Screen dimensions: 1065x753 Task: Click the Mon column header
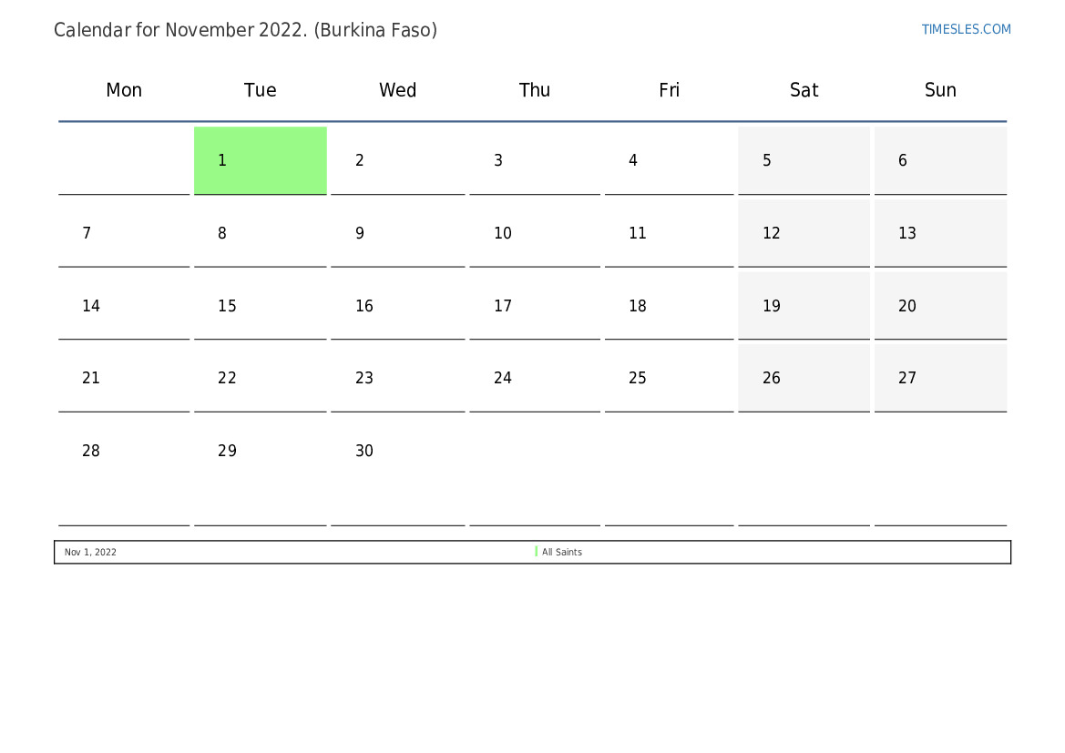click(124, 90)
